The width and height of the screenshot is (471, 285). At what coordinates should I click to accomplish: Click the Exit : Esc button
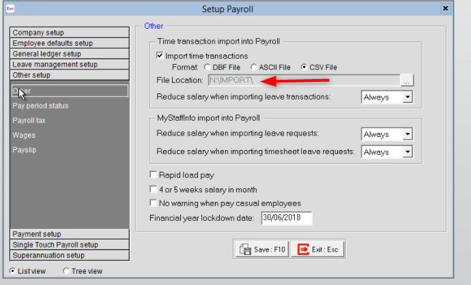318,250
